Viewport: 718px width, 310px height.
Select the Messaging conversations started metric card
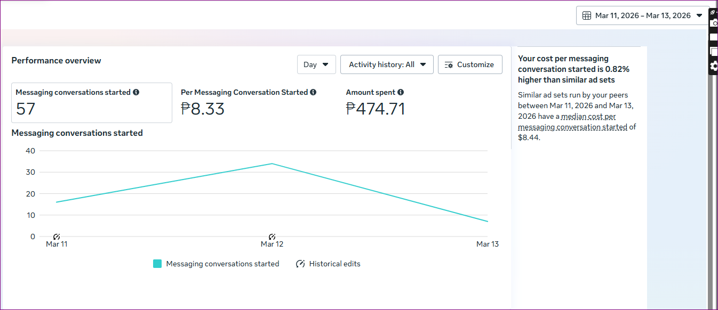coord(92,103)
